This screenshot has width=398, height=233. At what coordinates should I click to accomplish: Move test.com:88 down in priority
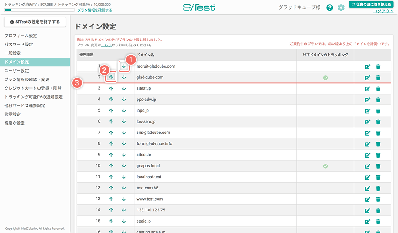124,188
